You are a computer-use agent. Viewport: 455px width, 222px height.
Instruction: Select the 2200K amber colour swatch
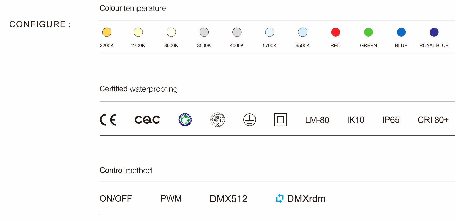click(107, 32)
